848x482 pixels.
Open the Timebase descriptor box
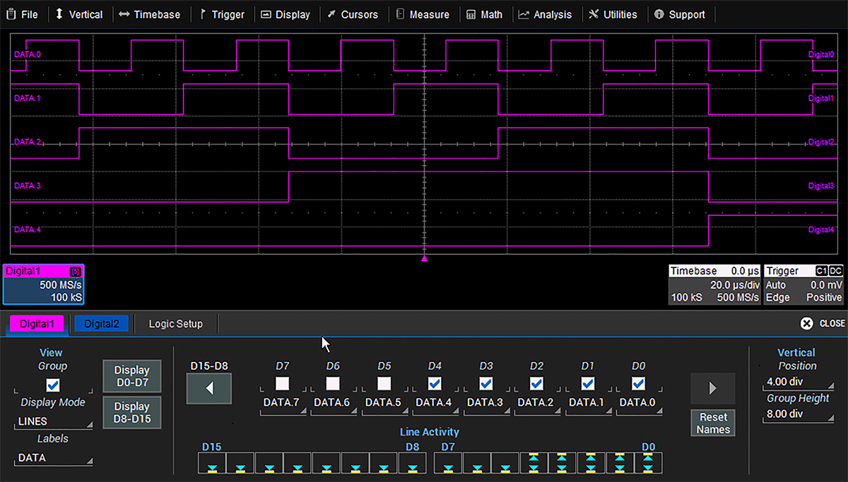[714, 284]
